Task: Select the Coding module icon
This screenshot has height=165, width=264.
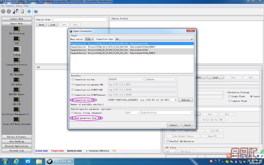Action: (x=16, y=49)
